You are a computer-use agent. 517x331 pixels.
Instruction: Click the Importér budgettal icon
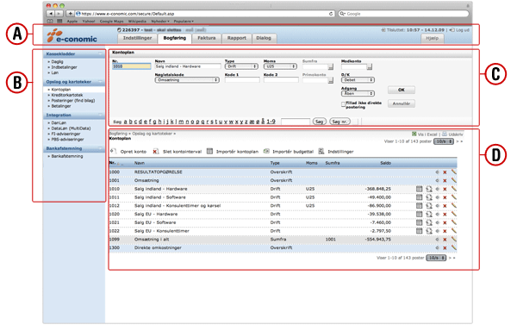click(x=266, y=151)
